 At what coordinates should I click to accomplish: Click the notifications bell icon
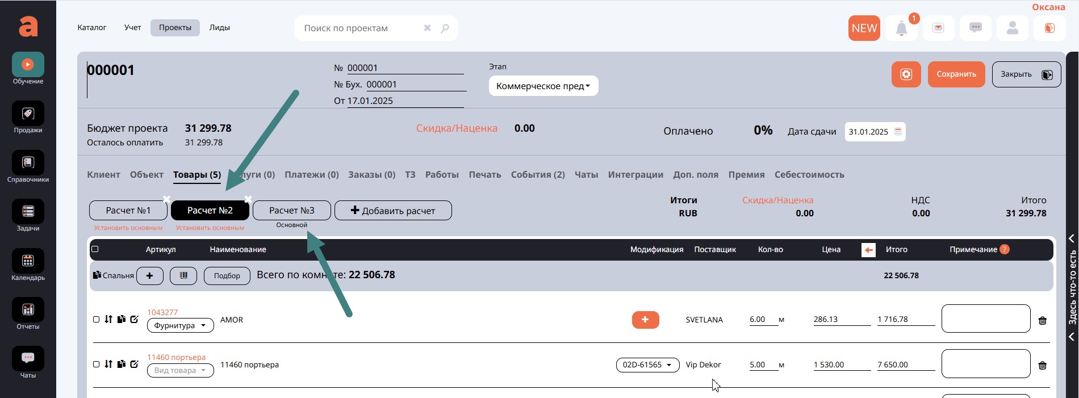(901, 28)
